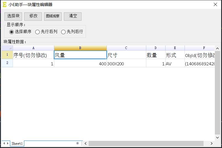This screenshot has width=222, height=148.
Task: Select the 选择顺序 radio option
Action: click(x=20, y=32)
